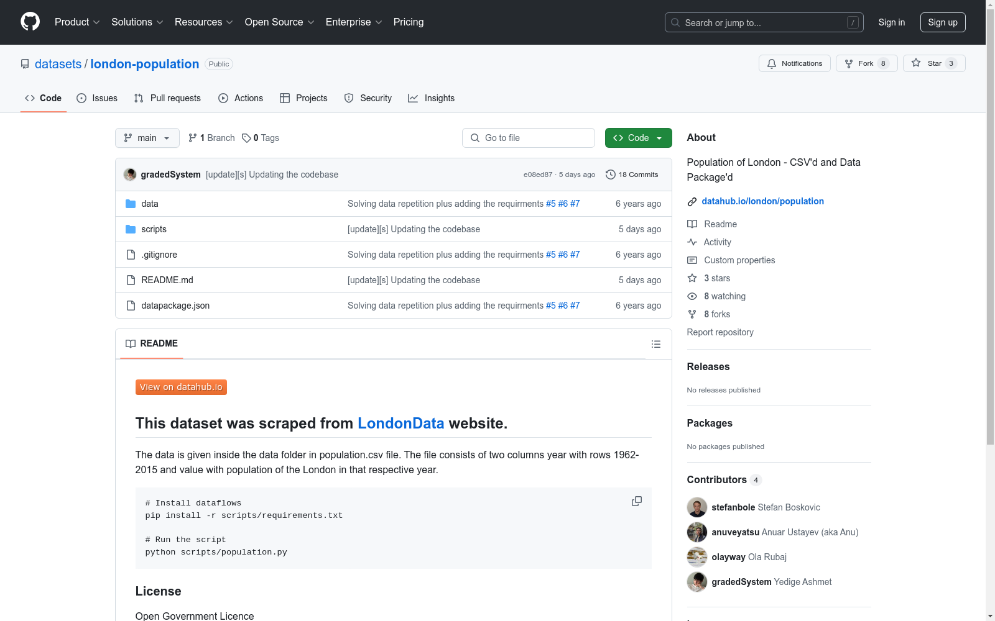The image size is (995, 621).
Task: Open the LondonData website link
Action: tap(401, 424)
